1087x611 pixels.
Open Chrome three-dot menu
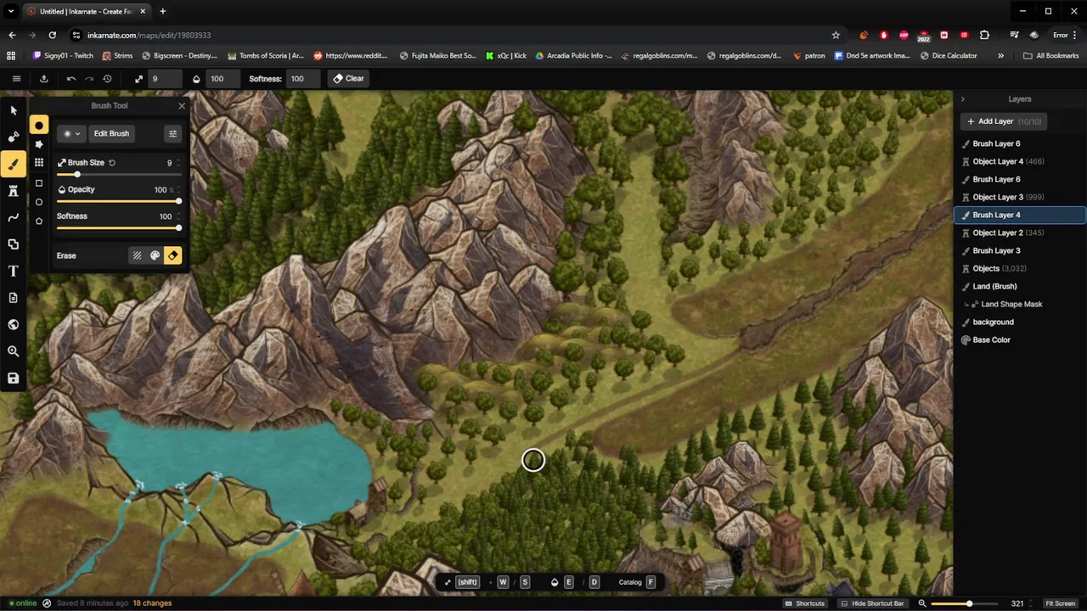click(x=1076, y=35)
